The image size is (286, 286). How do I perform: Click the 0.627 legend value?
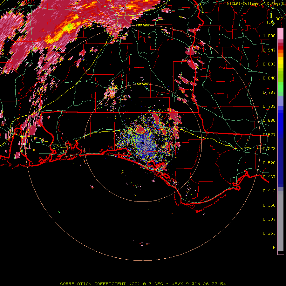[x=269, y=135]
